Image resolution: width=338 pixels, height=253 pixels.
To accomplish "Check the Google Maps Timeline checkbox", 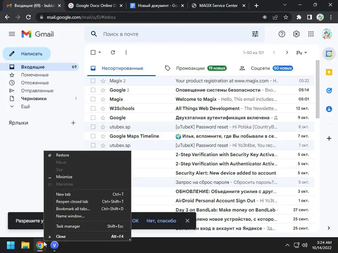I will point(93,136).
